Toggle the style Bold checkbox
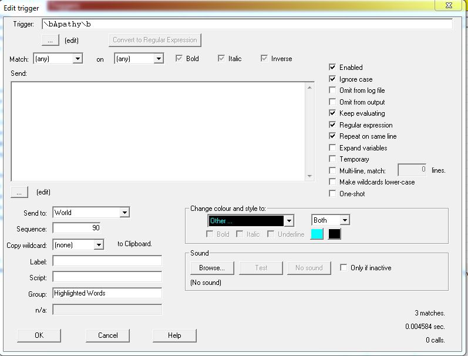 click(x=210, y=234)
